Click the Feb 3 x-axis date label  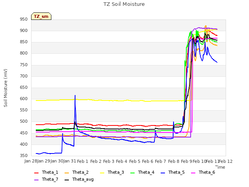109,161
